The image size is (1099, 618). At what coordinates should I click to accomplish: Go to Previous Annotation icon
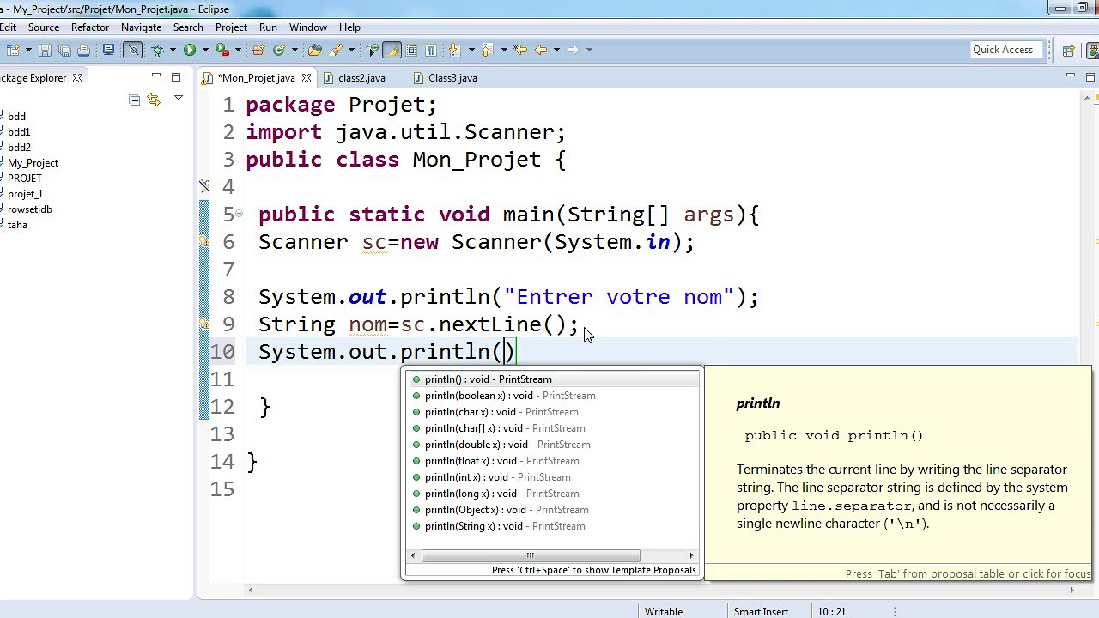[x=487, y=50]
